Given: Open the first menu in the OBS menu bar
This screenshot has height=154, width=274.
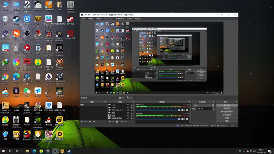Looking at the screenshot, I should pyautogui.click(x=83, y=18).
